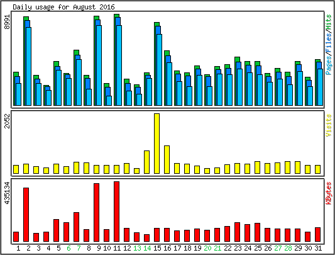Click the 'Pages/Files/Hits' legend label
The width and height of the screenshot is (335, 255).
(x=329, y=45)
